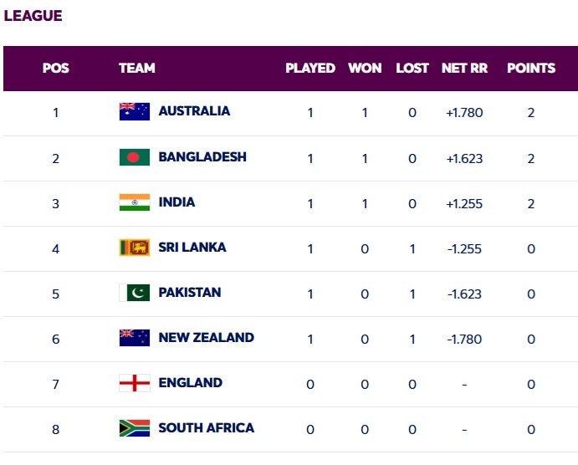Click the India flag icon

(x=134, y=202)
